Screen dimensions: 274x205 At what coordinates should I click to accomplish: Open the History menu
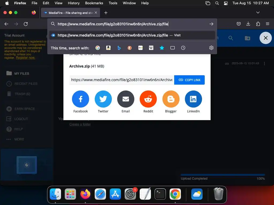[74, 3]
